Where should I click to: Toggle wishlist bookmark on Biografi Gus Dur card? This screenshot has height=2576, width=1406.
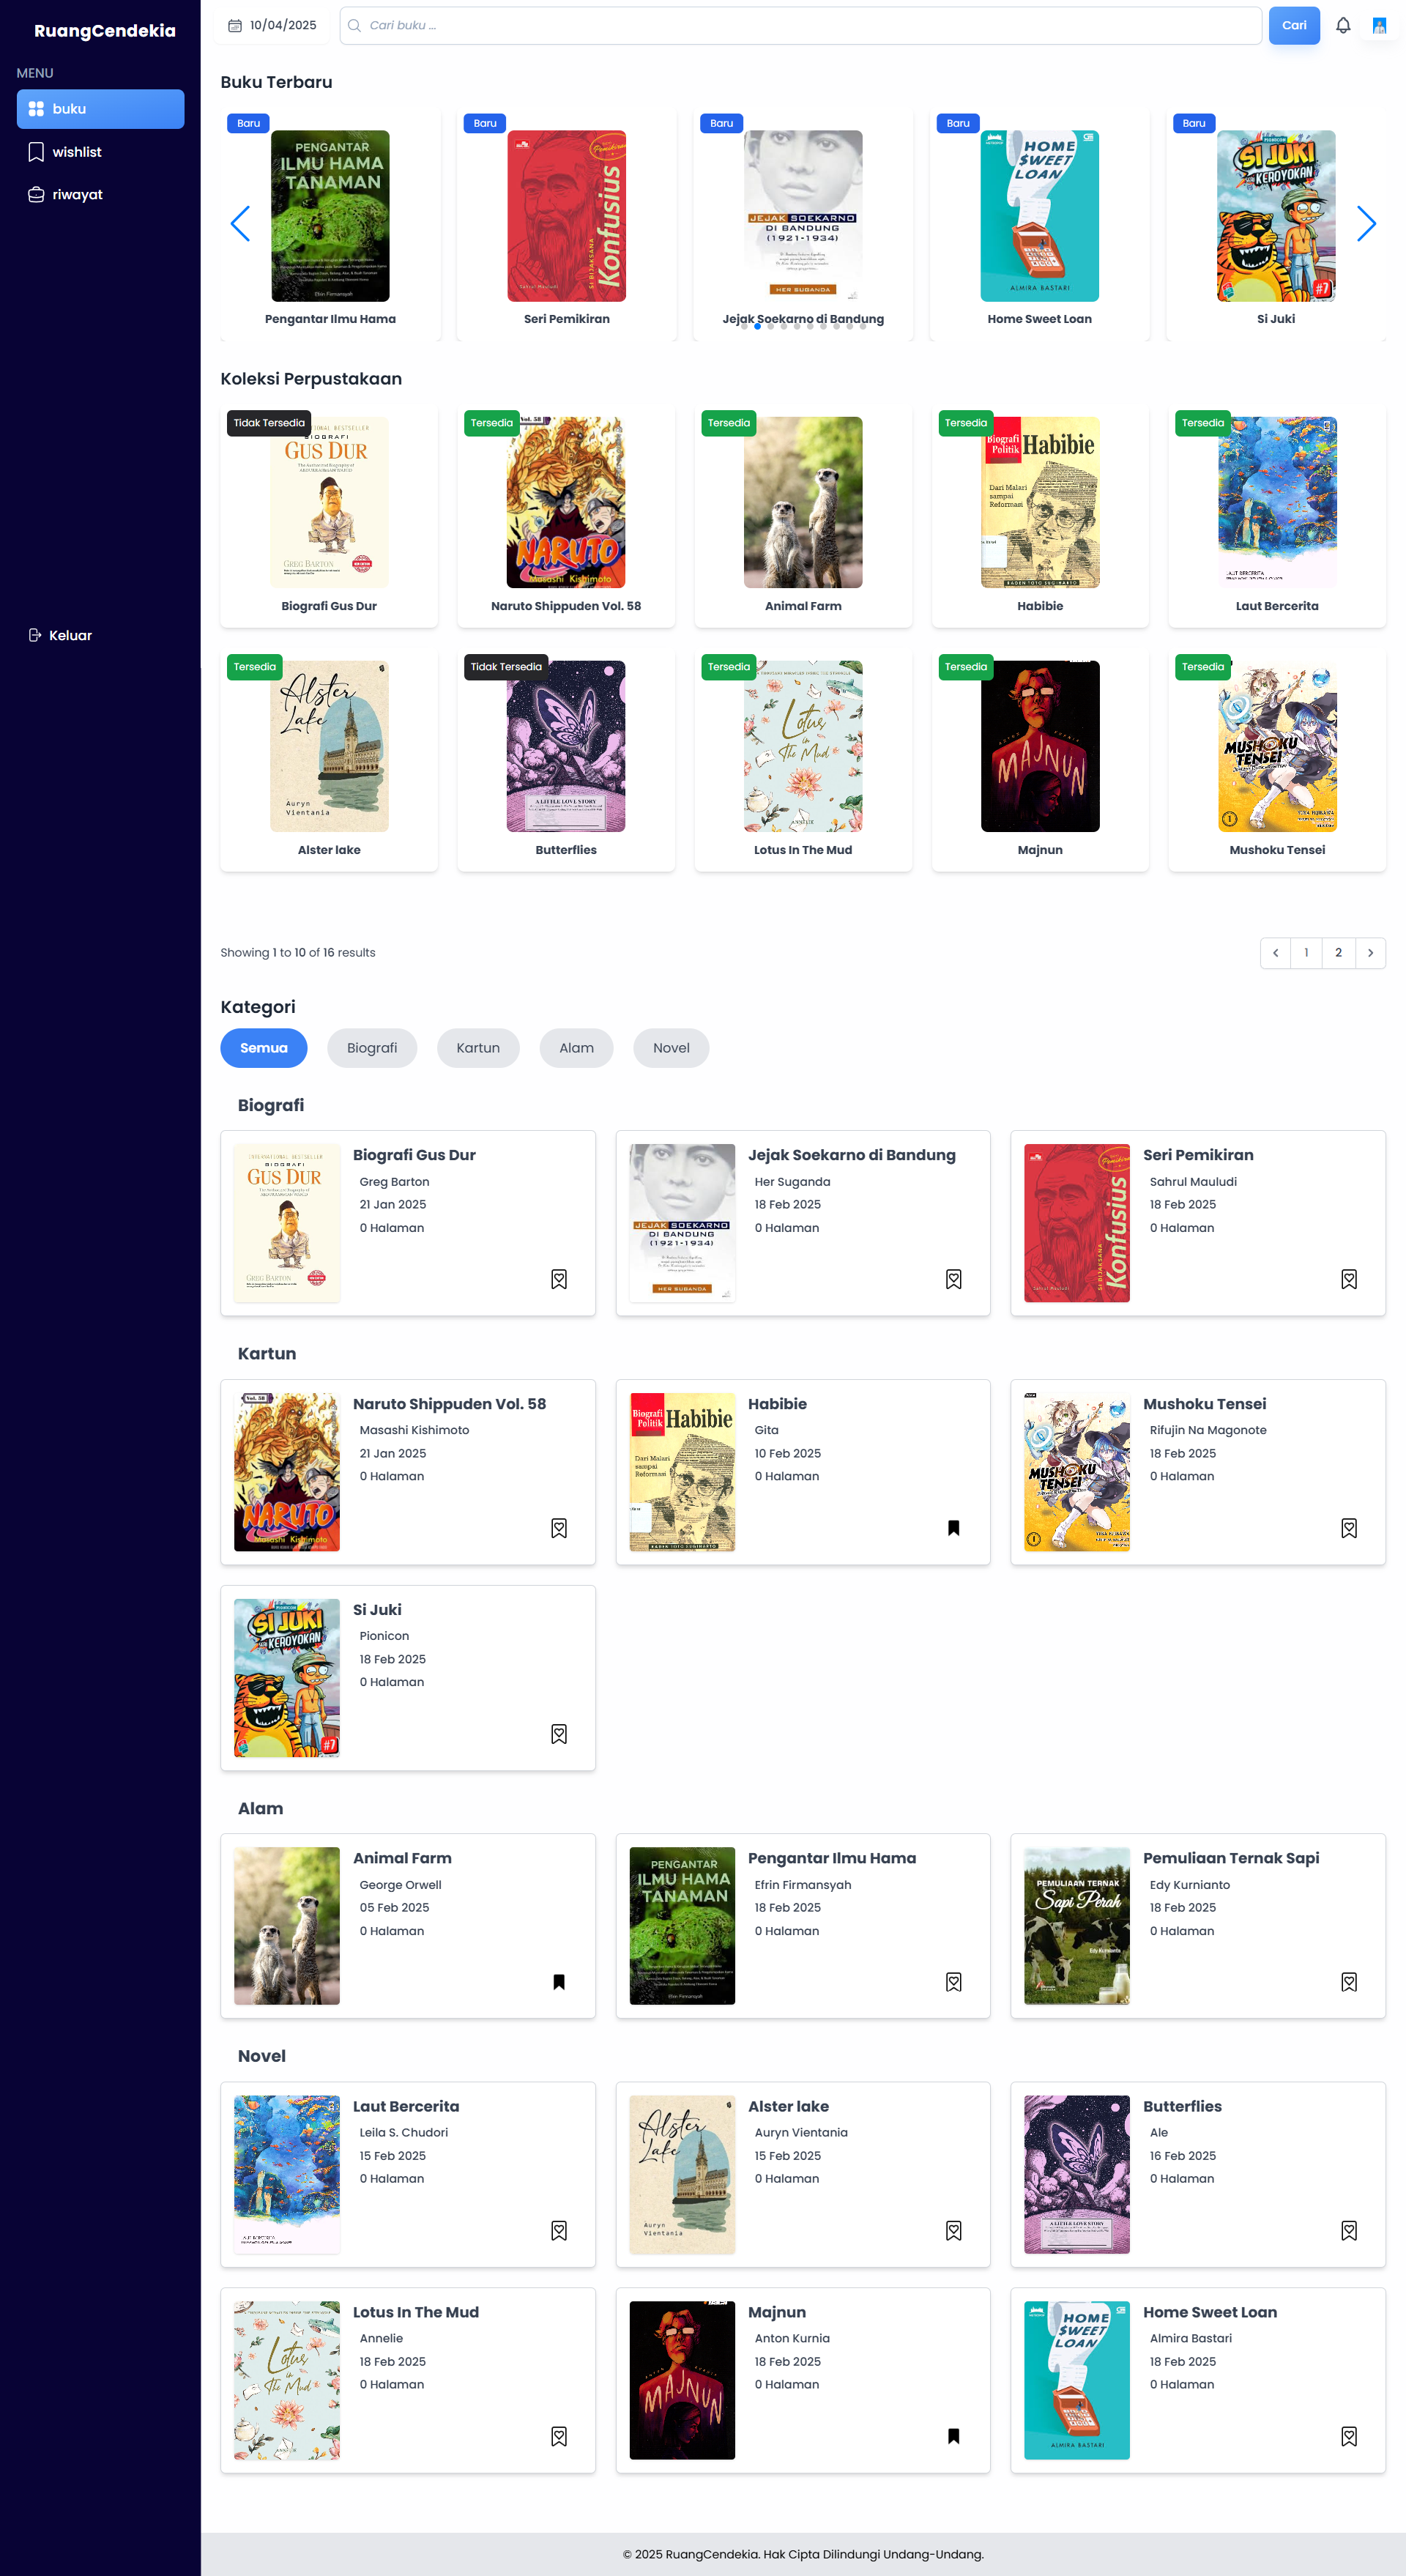pyautogui.click(x=559, y=1279)
